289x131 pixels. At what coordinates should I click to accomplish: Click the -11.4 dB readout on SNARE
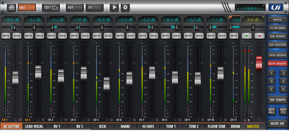[x=125, y=19]
